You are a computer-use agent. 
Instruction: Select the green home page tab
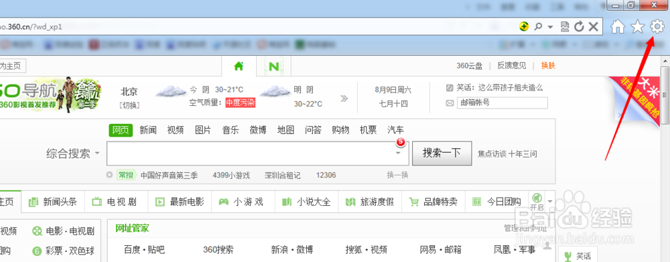point(239,66)
